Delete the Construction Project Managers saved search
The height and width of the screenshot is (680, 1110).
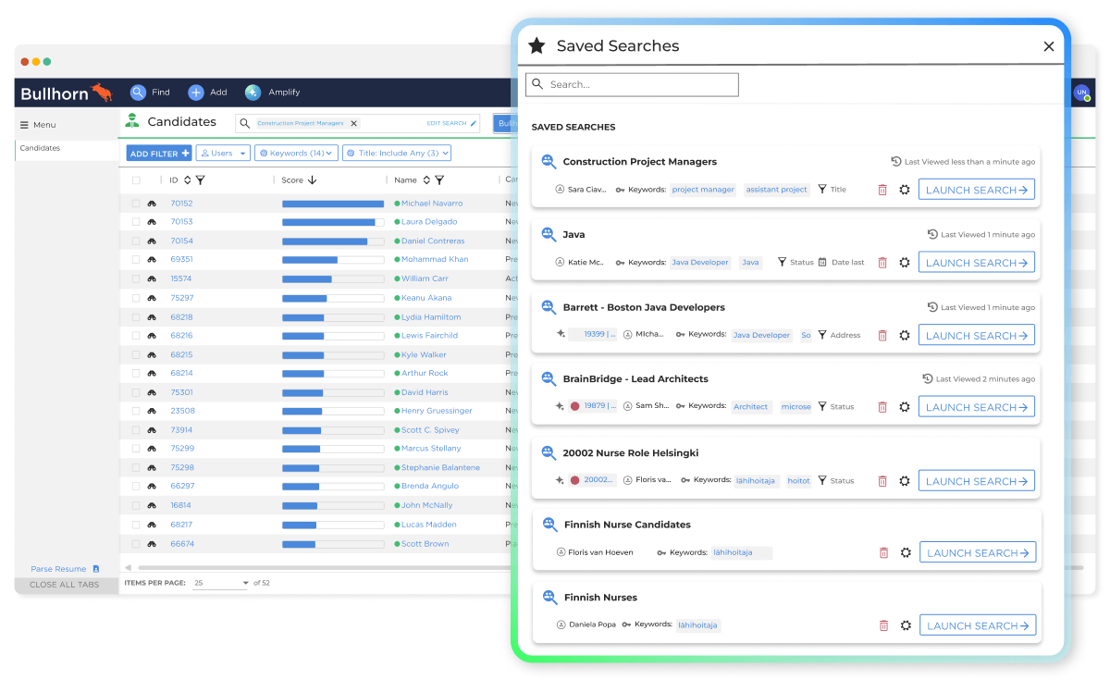pos(882,190)
